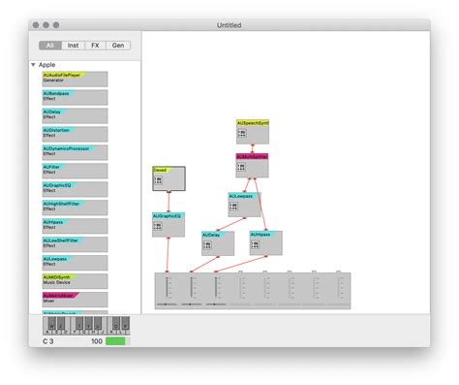Click the AUMultiSplitter node title
Screen dimensions: 459x385
(252, 157)
